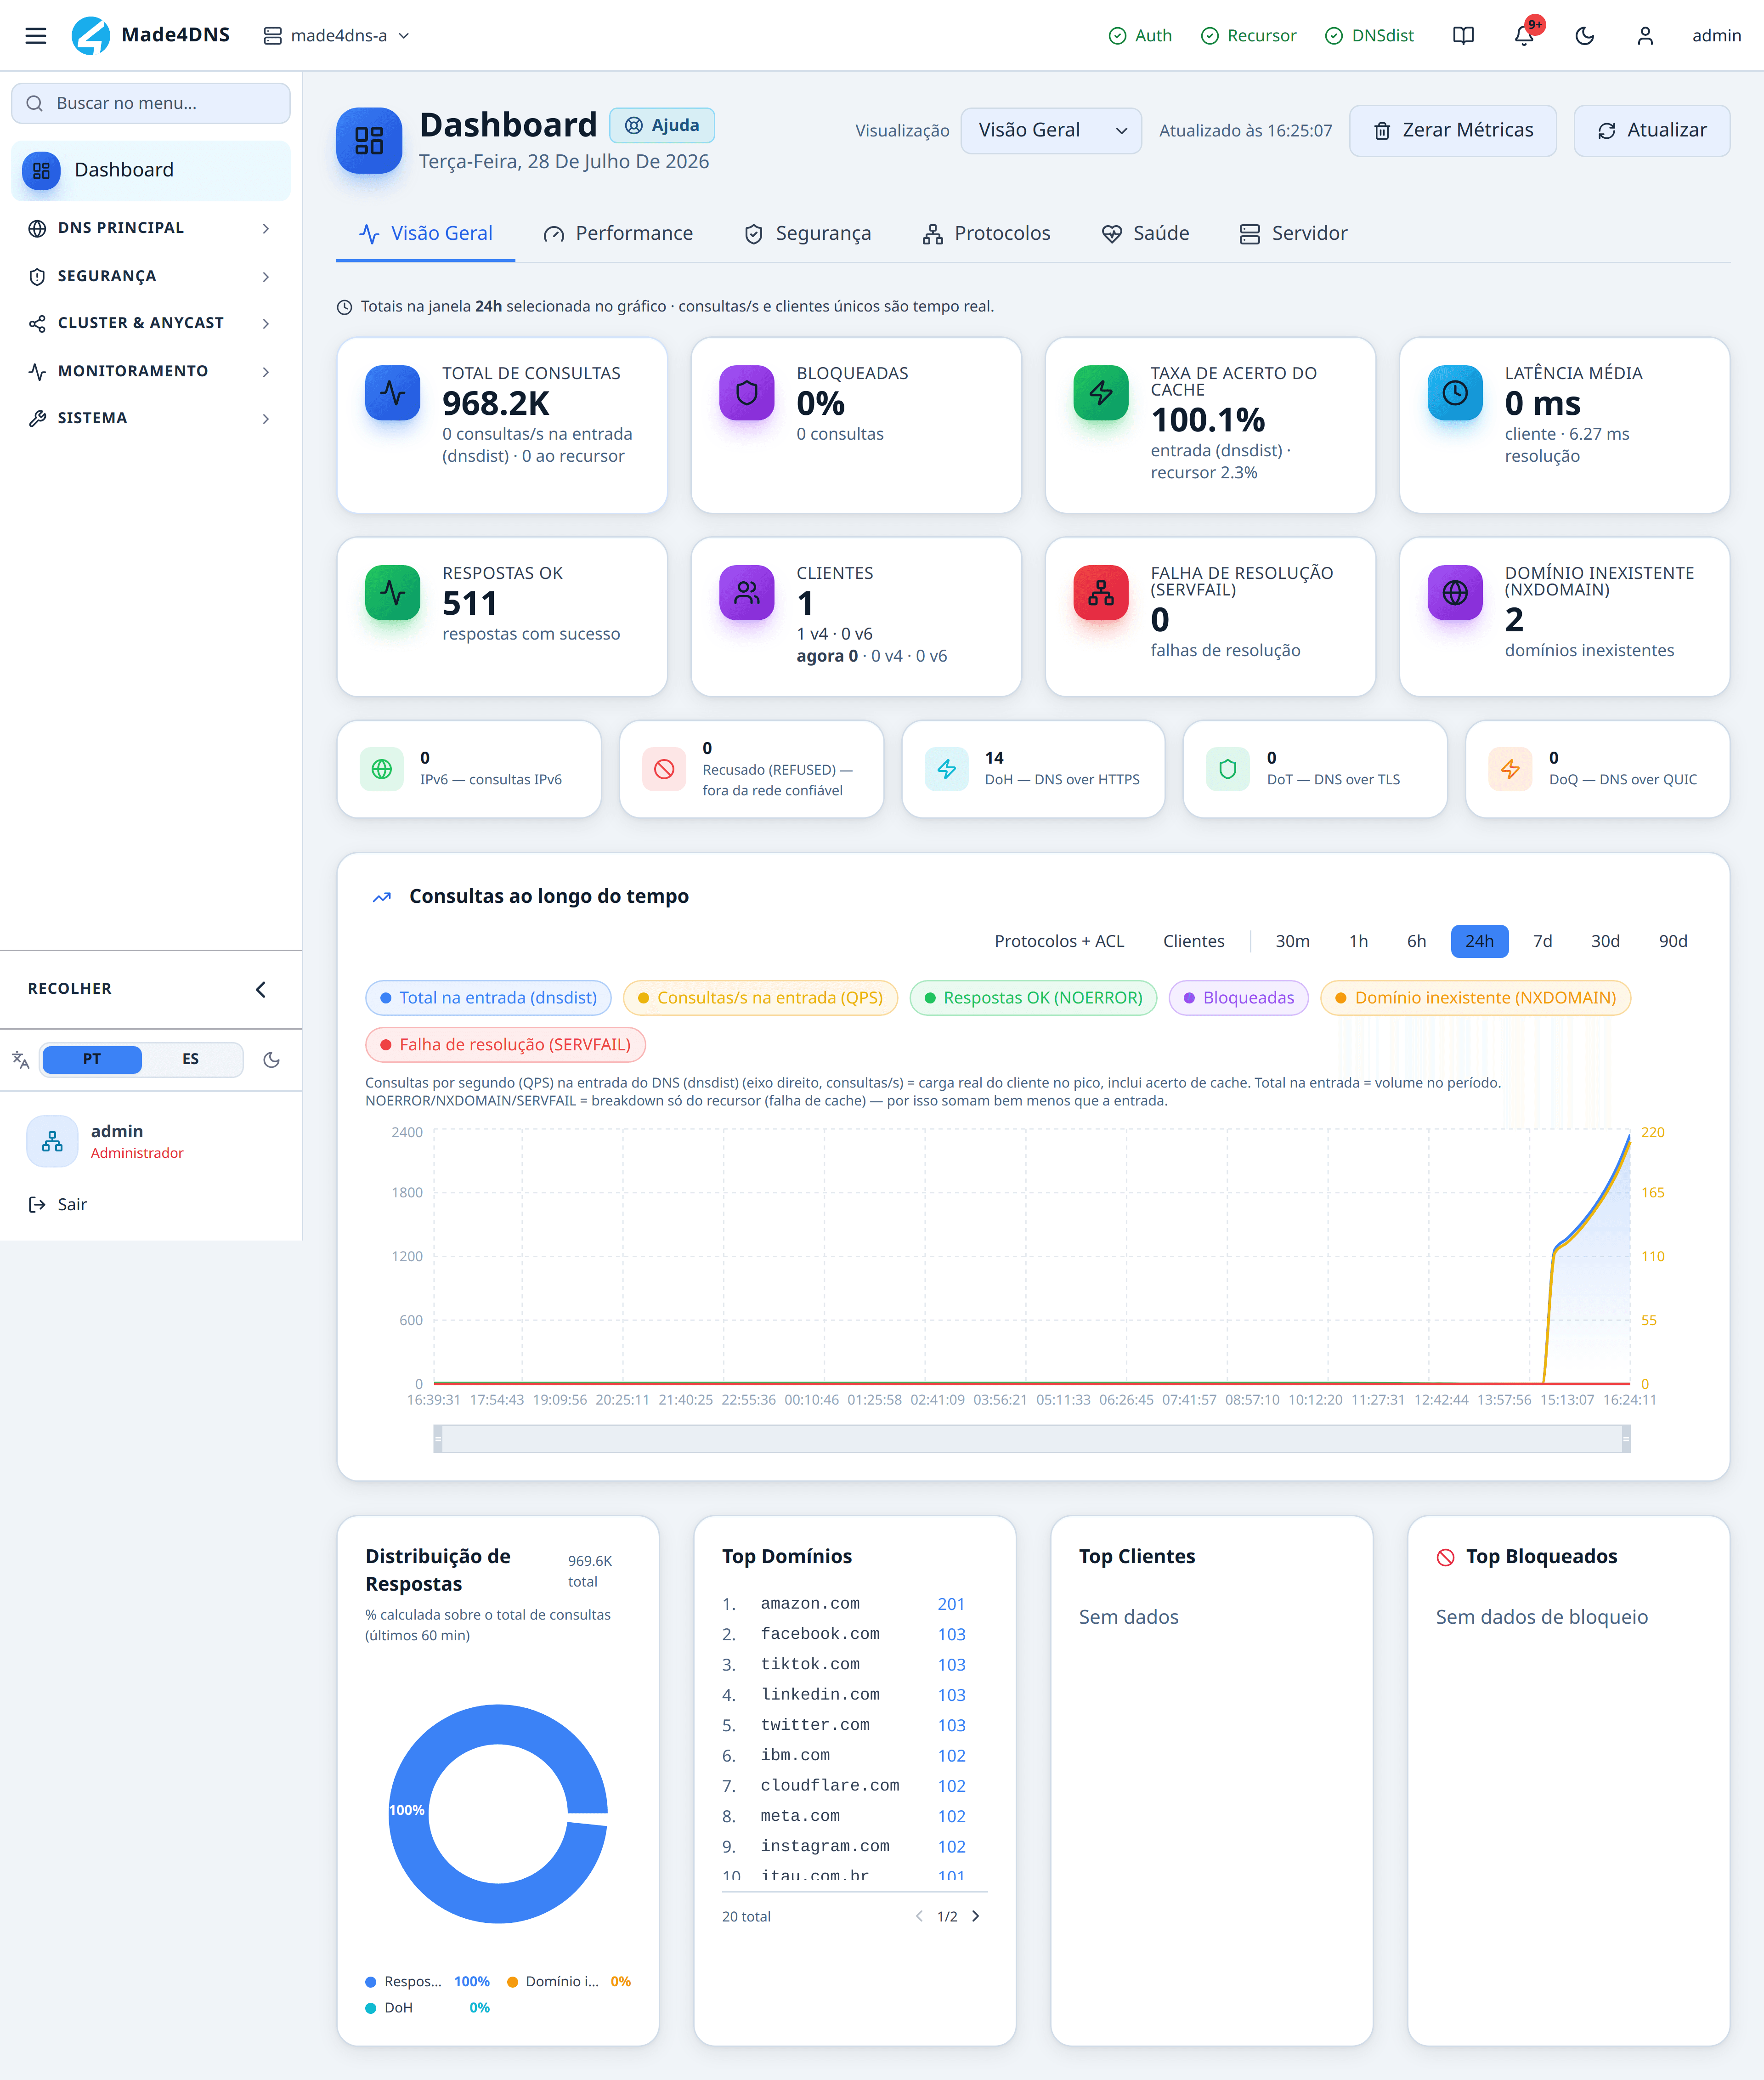Screen dimensions: 1764x2080
Task: Click the Made4DNS logo
Action: coord(150,36)
